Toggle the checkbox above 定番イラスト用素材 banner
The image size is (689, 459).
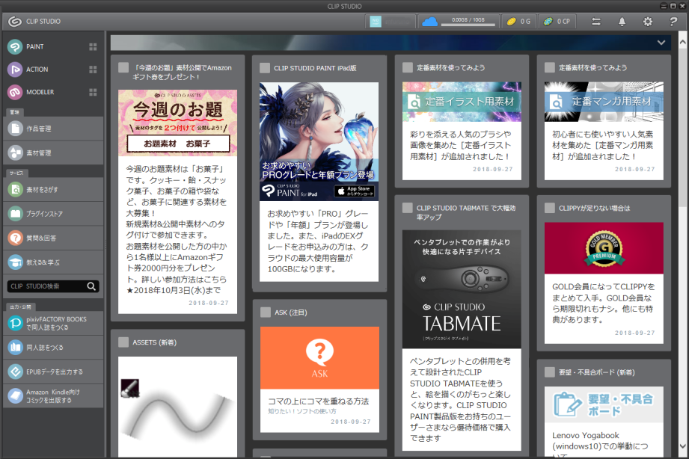click(x=408, y=67)
